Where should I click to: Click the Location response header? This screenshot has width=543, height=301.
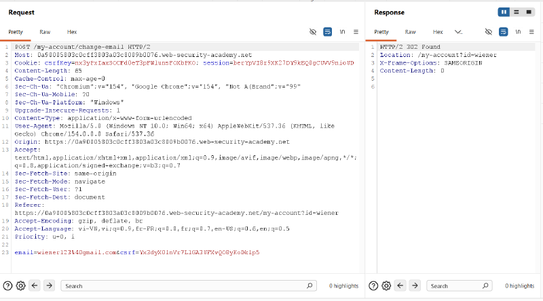click(x=438, y=55)
